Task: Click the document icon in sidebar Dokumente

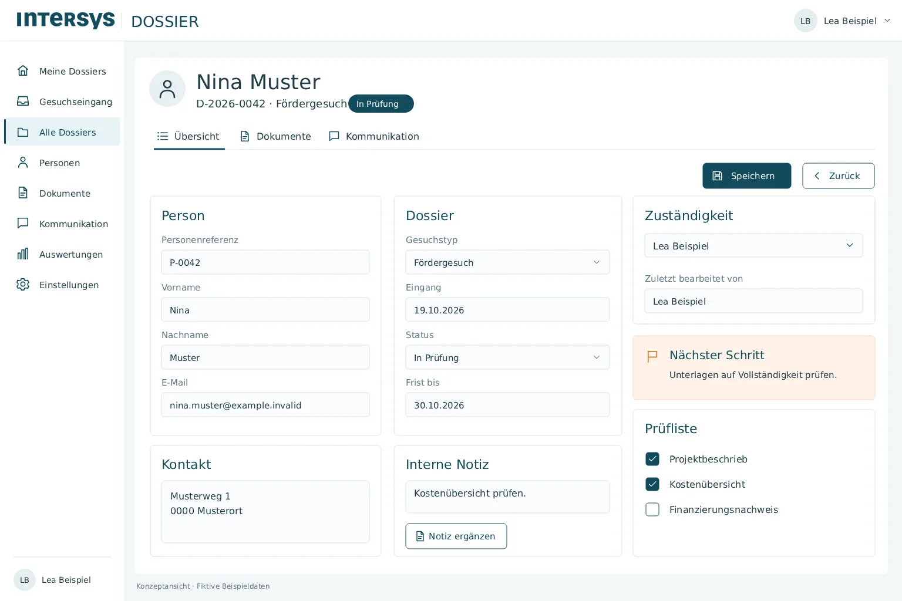Action: tap(23, 193)
